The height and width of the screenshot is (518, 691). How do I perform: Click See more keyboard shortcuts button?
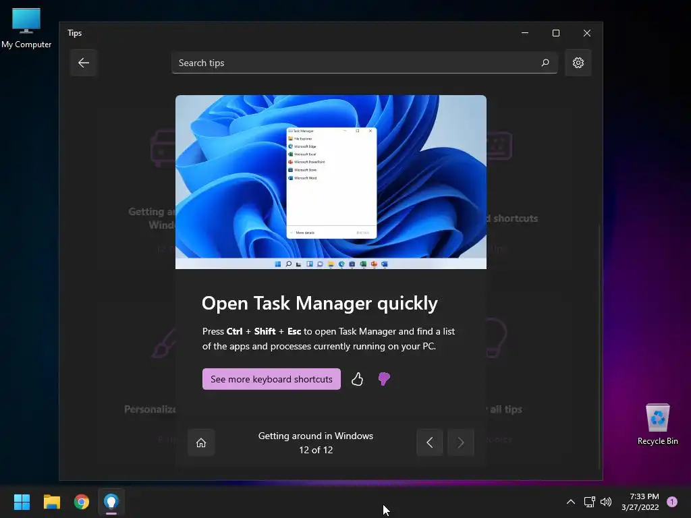tap(271, 379)
